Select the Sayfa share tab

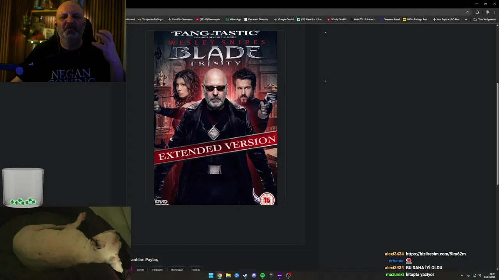pos(141,269)
